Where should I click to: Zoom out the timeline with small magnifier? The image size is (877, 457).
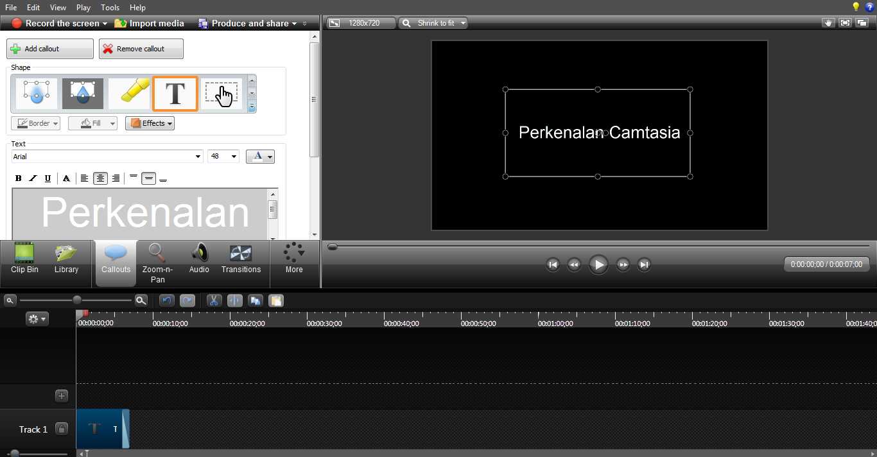pos(10,300)
